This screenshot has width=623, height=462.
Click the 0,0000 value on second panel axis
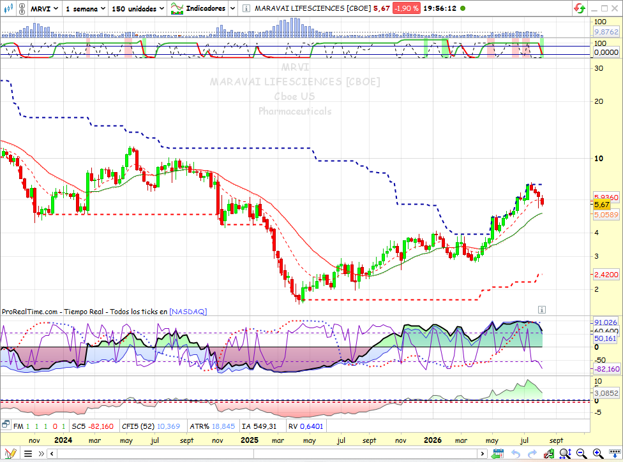[x=606, y=52]
